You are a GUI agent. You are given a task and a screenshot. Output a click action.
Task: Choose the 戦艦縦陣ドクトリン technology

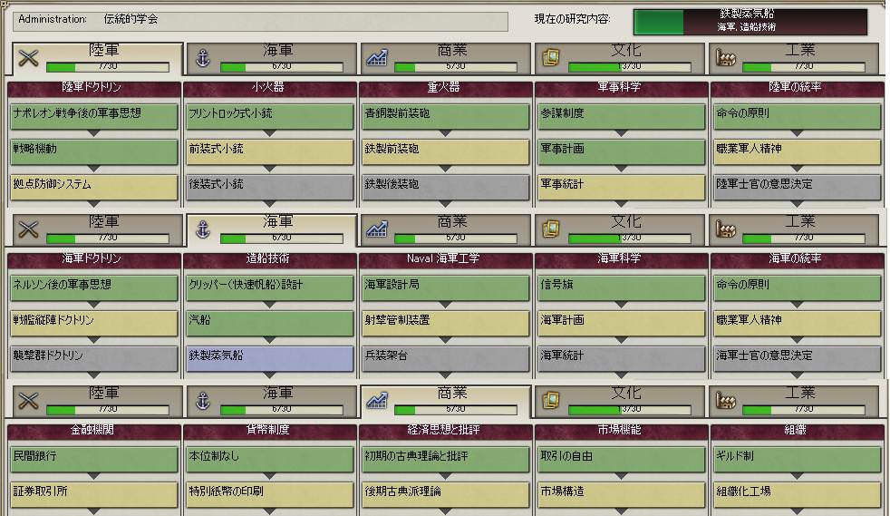tap(94, 320)
